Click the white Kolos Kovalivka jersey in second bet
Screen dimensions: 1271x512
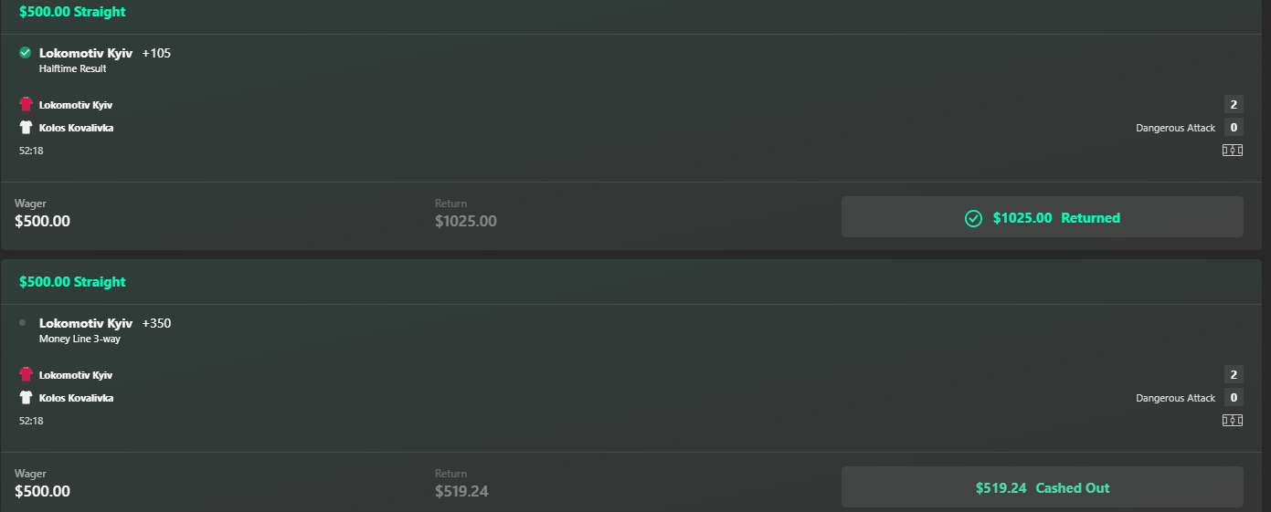pos(26,398)
